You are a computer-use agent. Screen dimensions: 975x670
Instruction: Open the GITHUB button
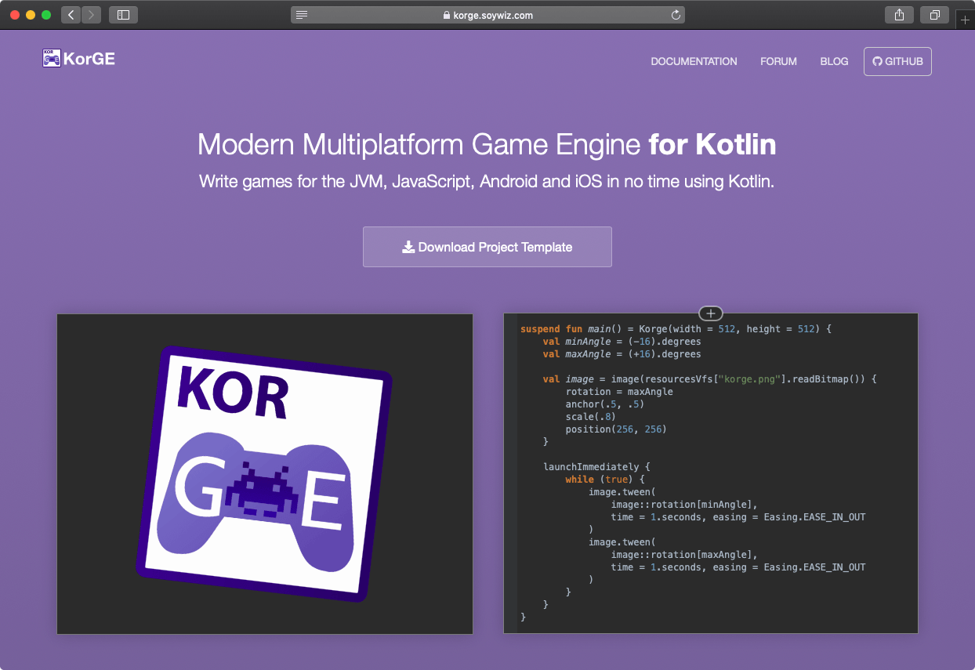(x=897, y=61)
